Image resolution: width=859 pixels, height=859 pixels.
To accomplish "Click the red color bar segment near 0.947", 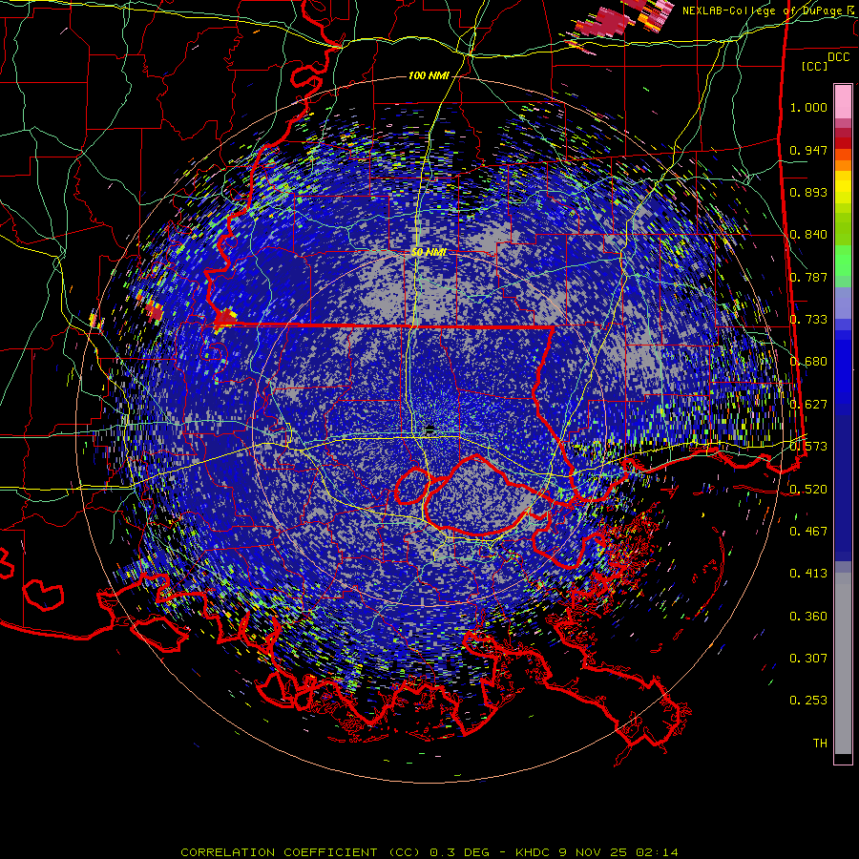I will pyautogui.click(x=843, y=142).
